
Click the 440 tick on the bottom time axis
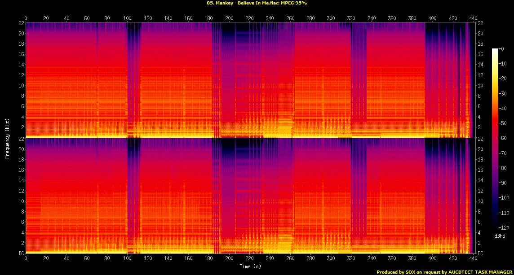pos(473,259)
